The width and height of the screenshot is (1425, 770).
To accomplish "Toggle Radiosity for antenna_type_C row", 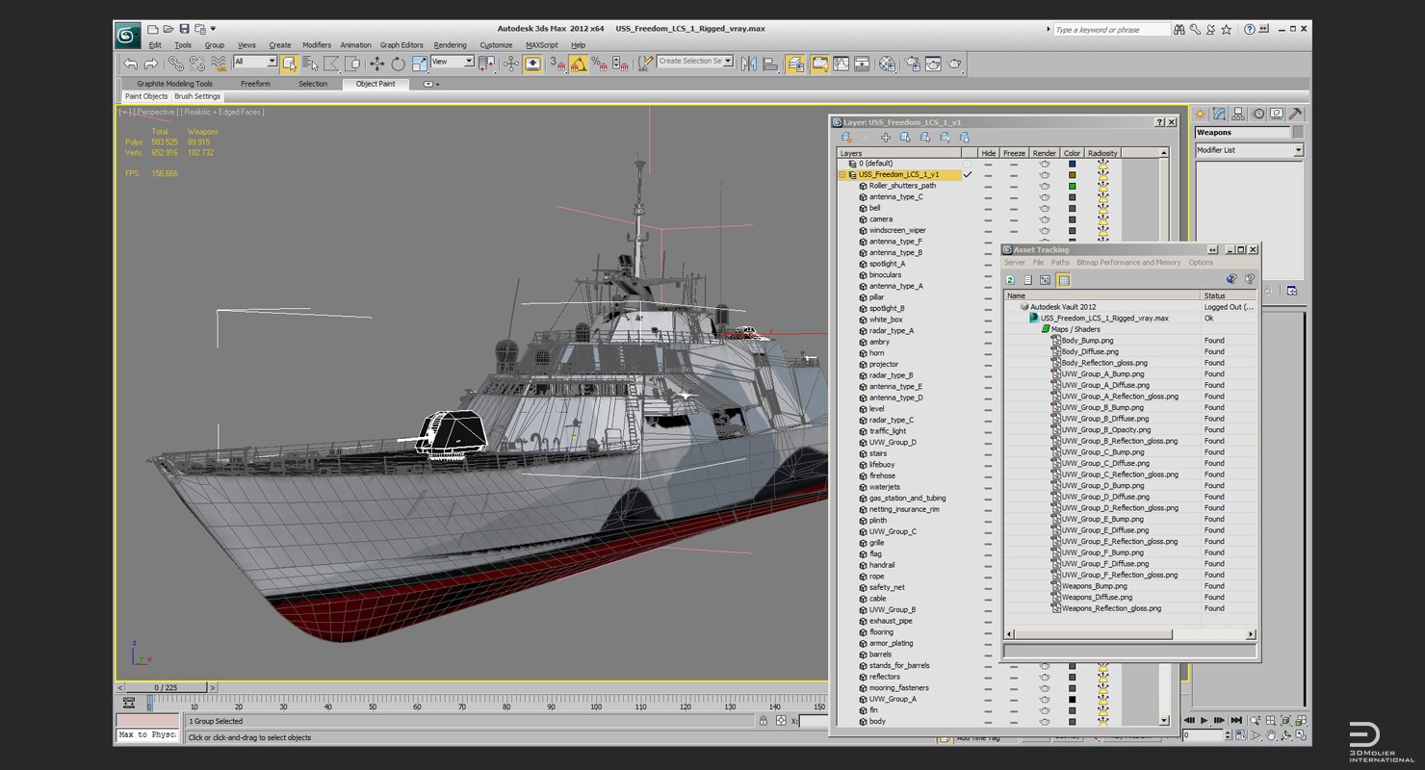I will tap(1102, 197).
